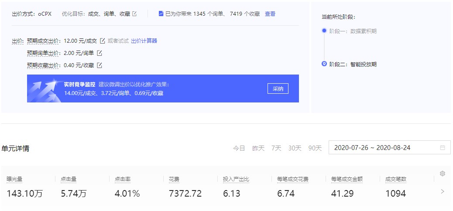Click 每笔成交金额 metric label
The width and height of the screenshot is (453, 211).
coord(347,179)
